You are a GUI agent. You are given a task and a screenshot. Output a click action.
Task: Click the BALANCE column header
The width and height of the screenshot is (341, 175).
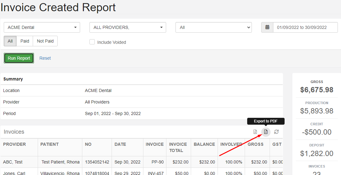coord(204,144)
